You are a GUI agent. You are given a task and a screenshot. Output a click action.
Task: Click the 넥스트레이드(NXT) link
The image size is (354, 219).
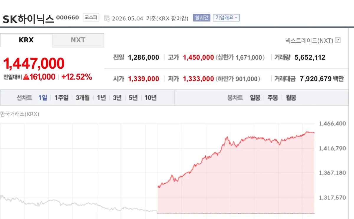pos(309,40)
